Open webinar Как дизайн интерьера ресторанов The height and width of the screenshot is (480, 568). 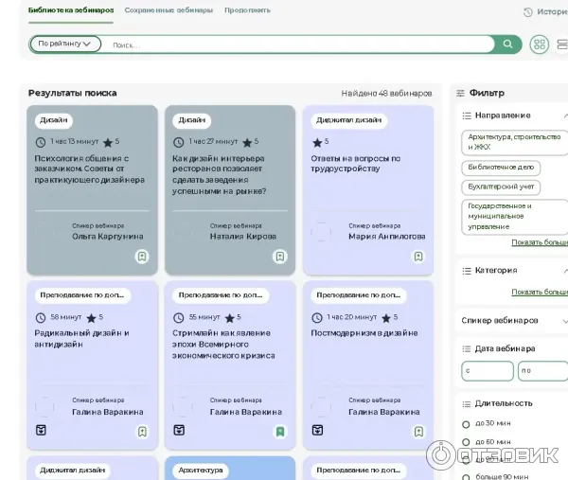click(220, 174)
